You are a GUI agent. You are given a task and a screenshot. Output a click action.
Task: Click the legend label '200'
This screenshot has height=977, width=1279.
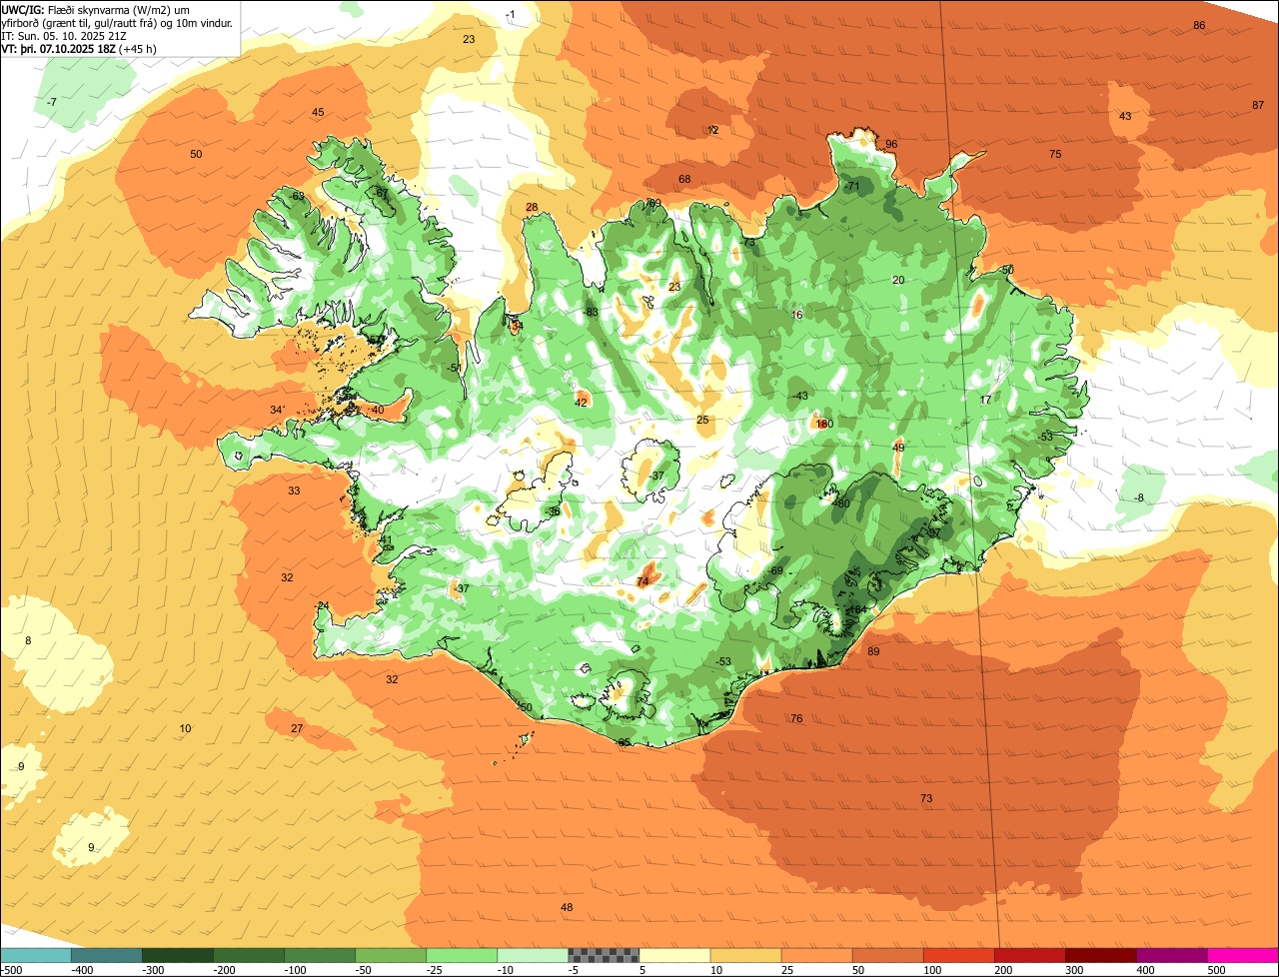click(x=1003, y=969)
